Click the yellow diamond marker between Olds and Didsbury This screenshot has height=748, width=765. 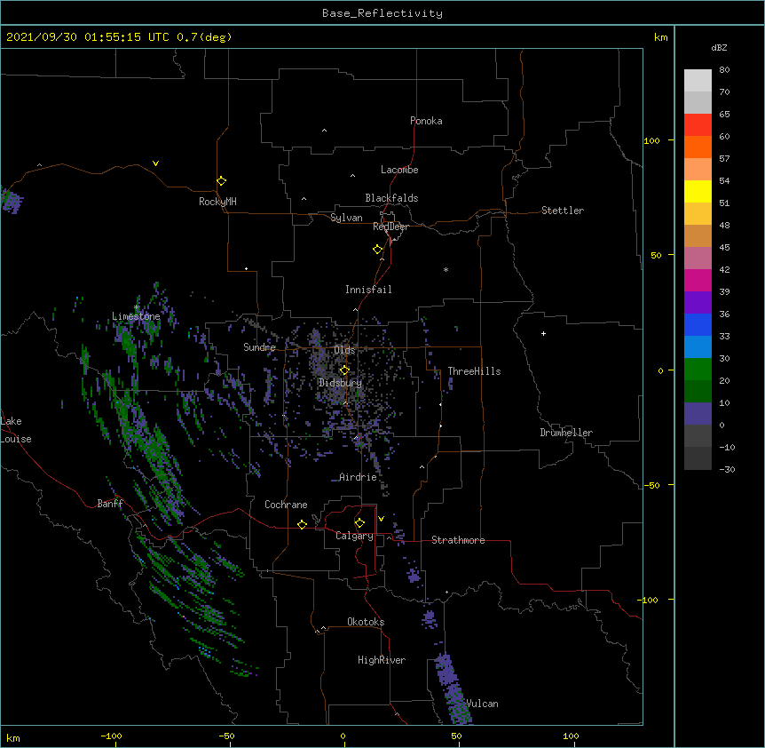344,370
